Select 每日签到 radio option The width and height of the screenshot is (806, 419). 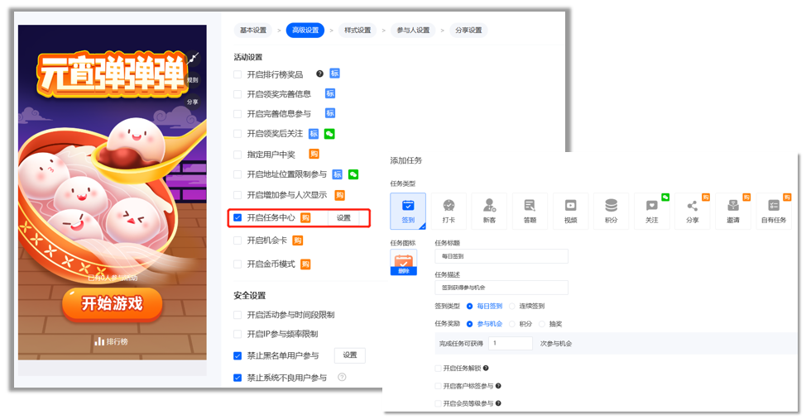(469, 306)
